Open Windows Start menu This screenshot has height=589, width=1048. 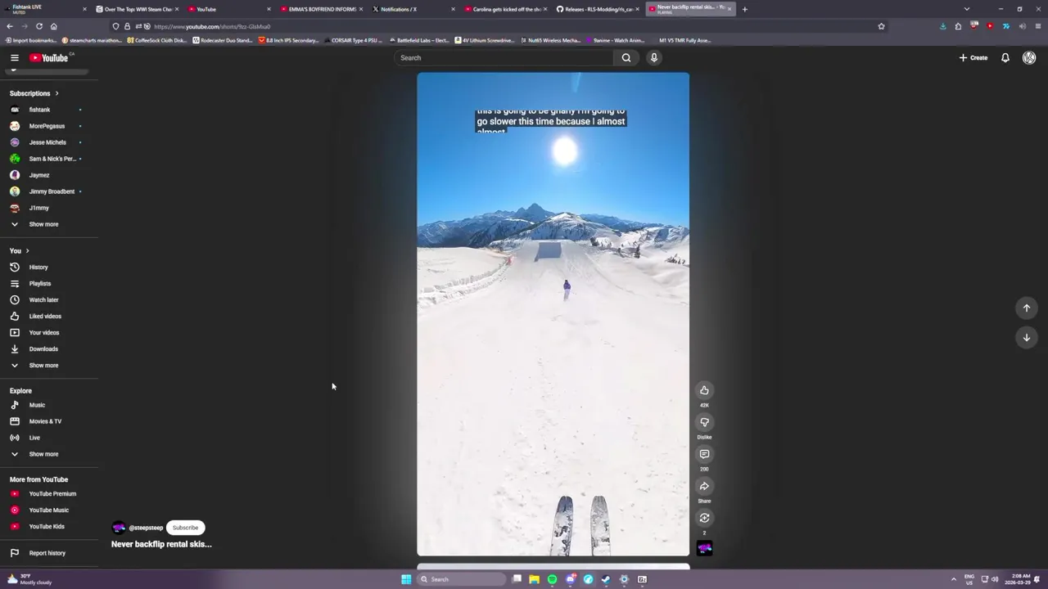[x=406, y=579]
